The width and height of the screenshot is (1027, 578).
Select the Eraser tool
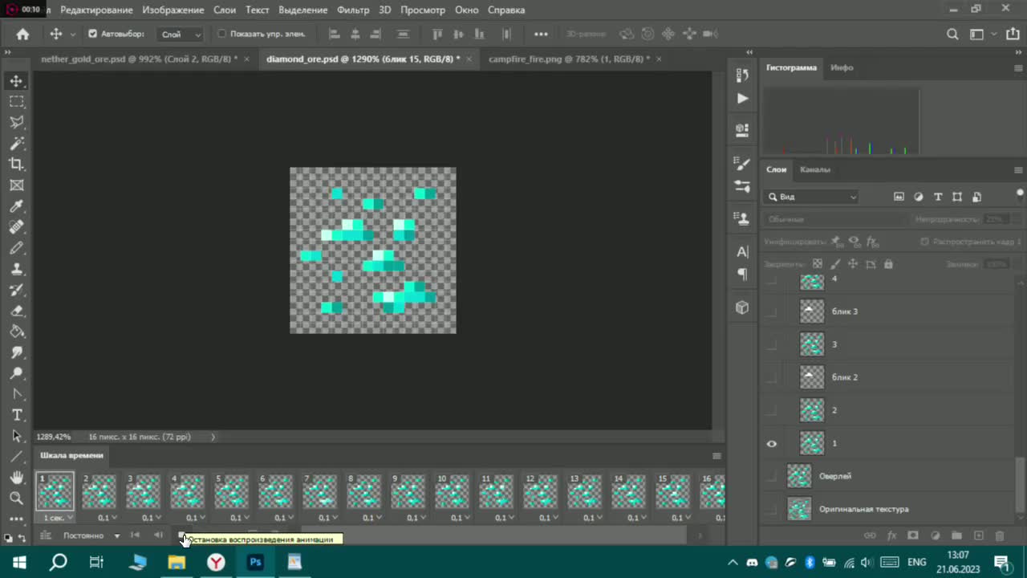coord(16,311)
